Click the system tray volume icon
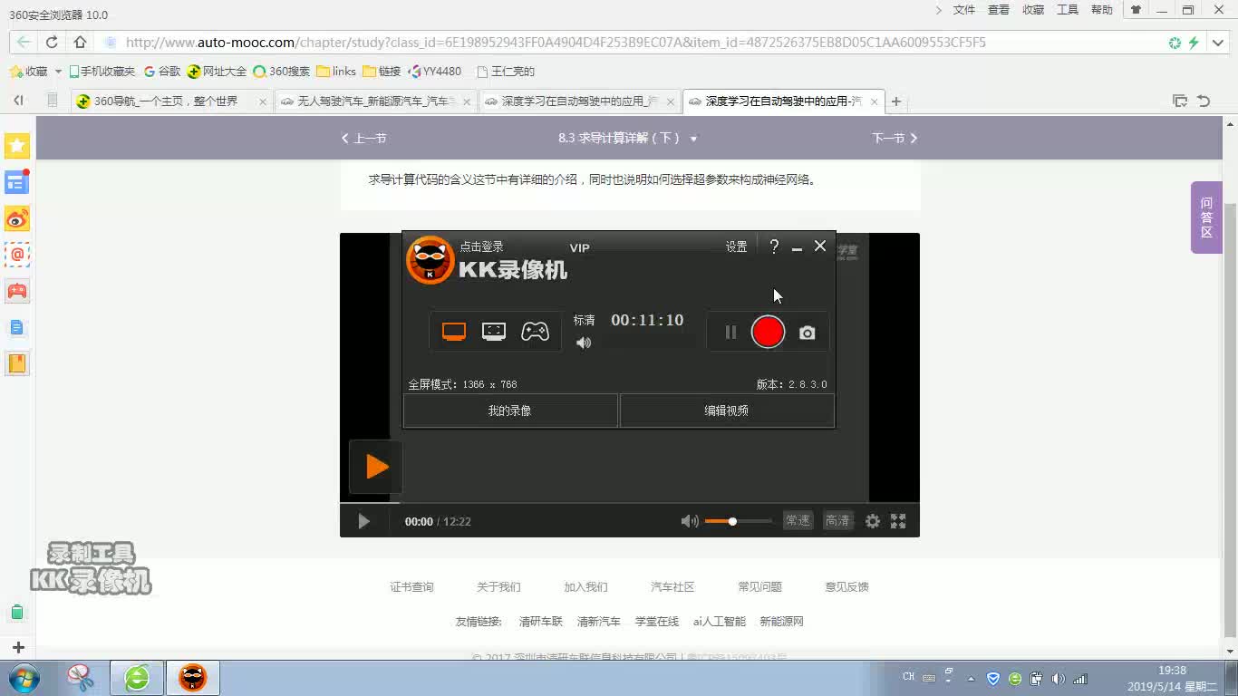 [x=1058, y=679]
